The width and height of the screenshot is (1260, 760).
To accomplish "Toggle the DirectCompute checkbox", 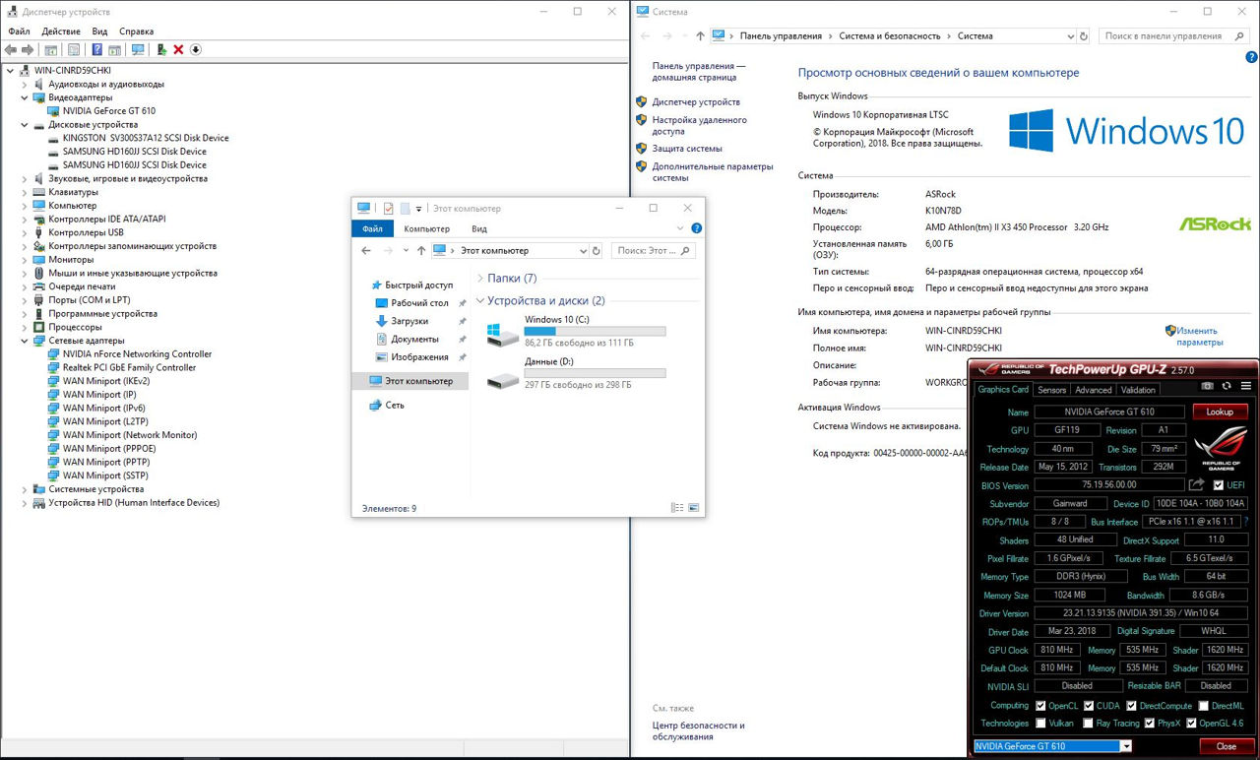I will pyautogui.click(x=1131, y=705).
